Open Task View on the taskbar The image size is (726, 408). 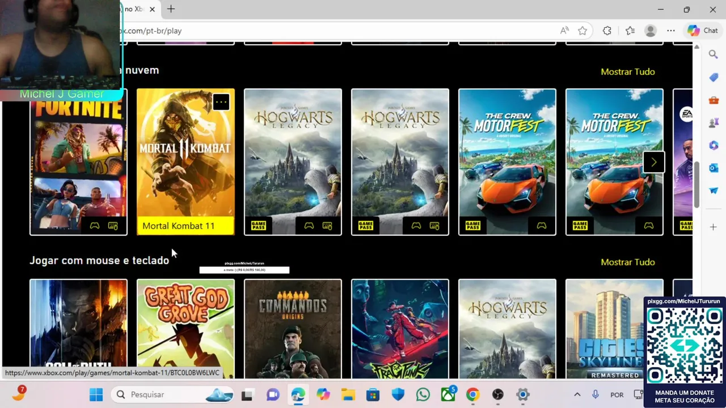click(x=247, y=394)
